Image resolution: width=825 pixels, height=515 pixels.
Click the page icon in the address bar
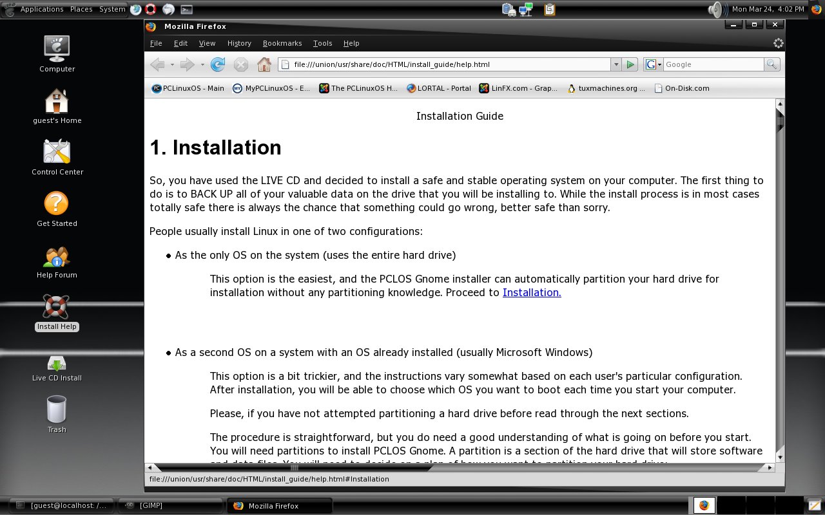point(286,64)
